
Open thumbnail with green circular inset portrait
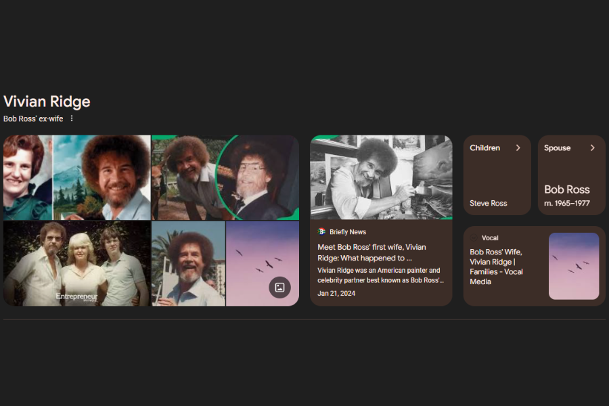225,177
